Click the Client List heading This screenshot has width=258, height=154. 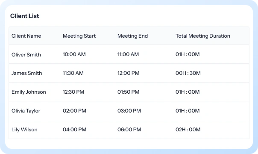[x=24, y=16]
